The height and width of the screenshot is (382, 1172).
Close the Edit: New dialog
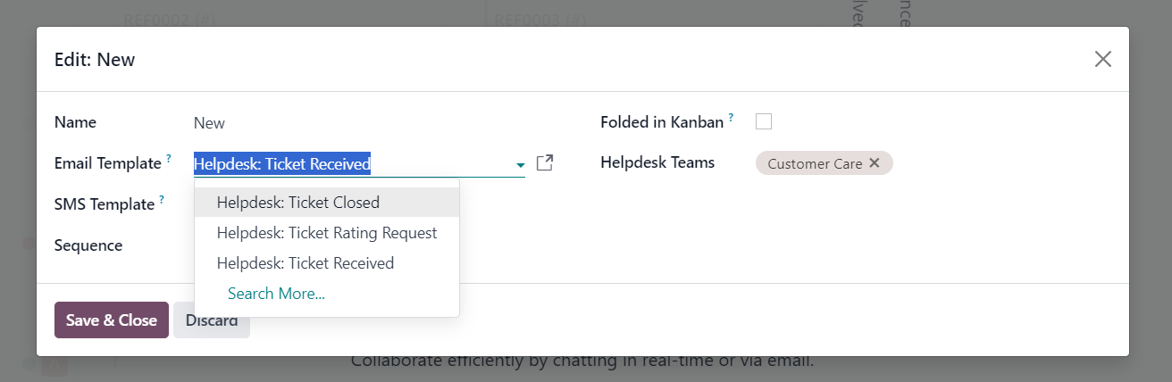click(1103, 59)
